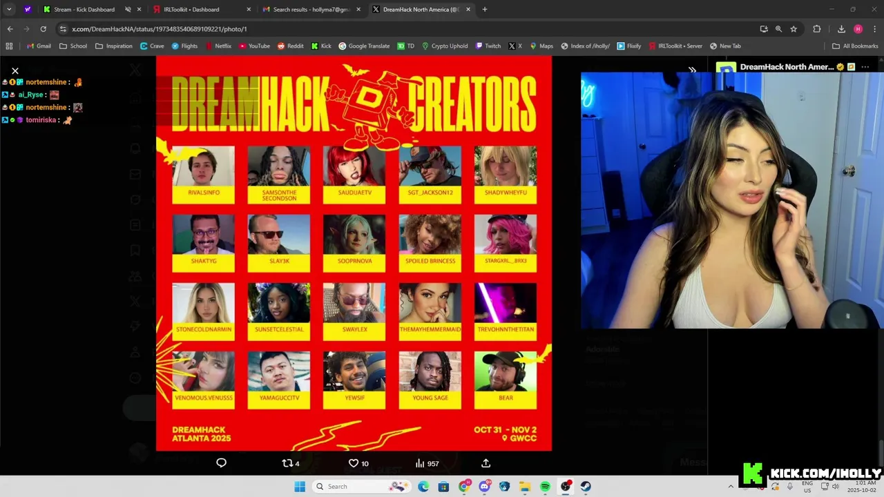The width and height of the screenshot is (884, 497).
Task: Expand the Inspiration bookmarks folder
Action: click(114, 46)
